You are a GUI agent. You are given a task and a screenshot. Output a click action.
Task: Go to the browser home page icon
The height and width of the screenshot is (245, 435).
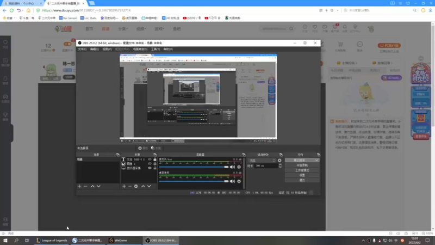coord(28,10)
